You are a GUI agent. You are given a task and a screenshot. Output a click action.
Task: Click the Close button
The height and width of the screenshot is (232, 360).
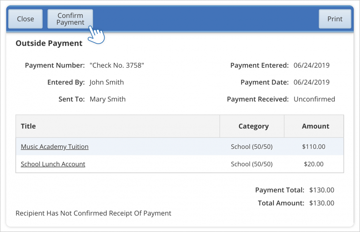(x=25, y=19)
